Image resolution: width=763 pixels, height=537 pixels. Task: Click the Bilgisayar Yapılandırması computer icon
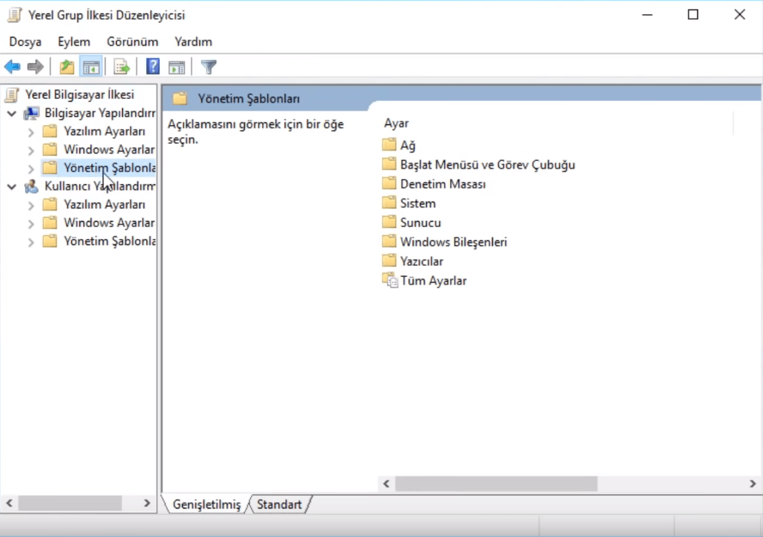31,113
